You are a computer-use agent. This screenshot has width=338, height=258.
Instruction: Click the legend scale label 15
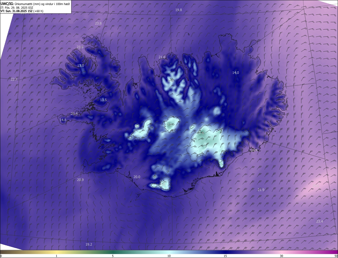point(225,256)
